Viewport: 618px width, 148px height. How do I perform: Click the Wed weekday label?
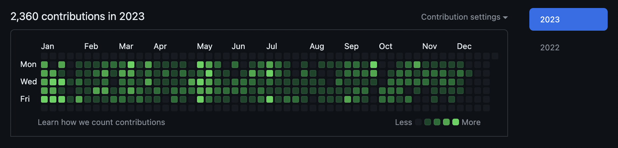[29, 82]
